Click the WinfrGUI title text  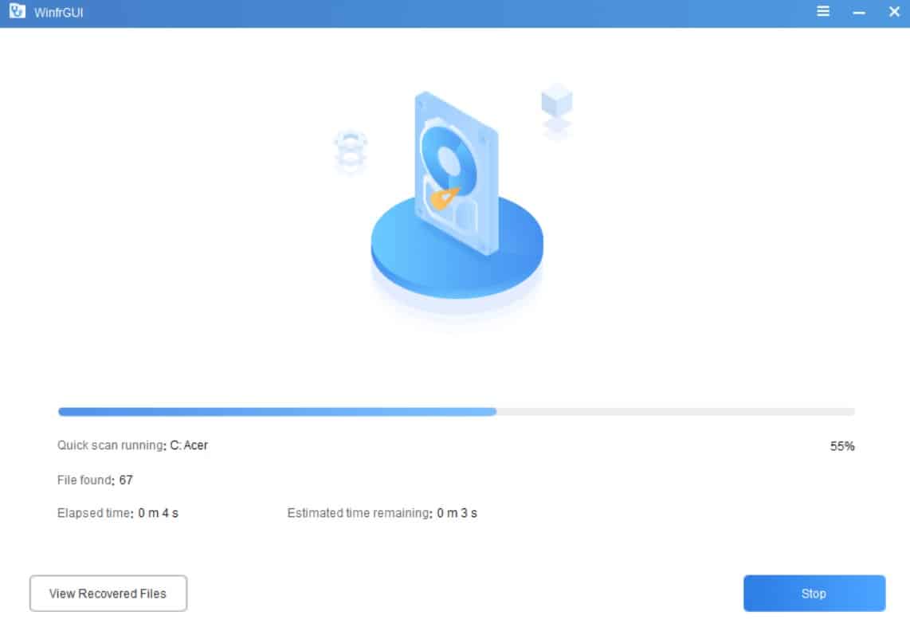(59, 12)
